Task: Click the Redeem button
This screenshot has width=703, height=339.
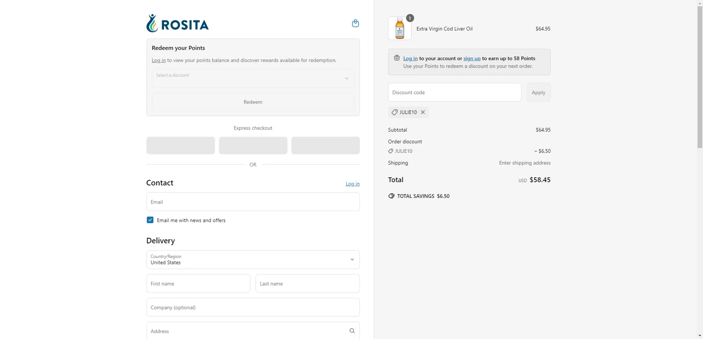Action: coord(253,102)
